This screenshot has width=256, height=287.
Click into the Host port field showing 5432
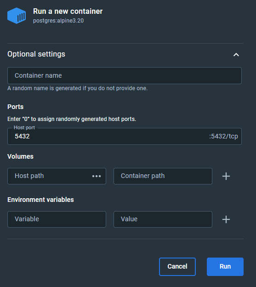coord(125,136)
